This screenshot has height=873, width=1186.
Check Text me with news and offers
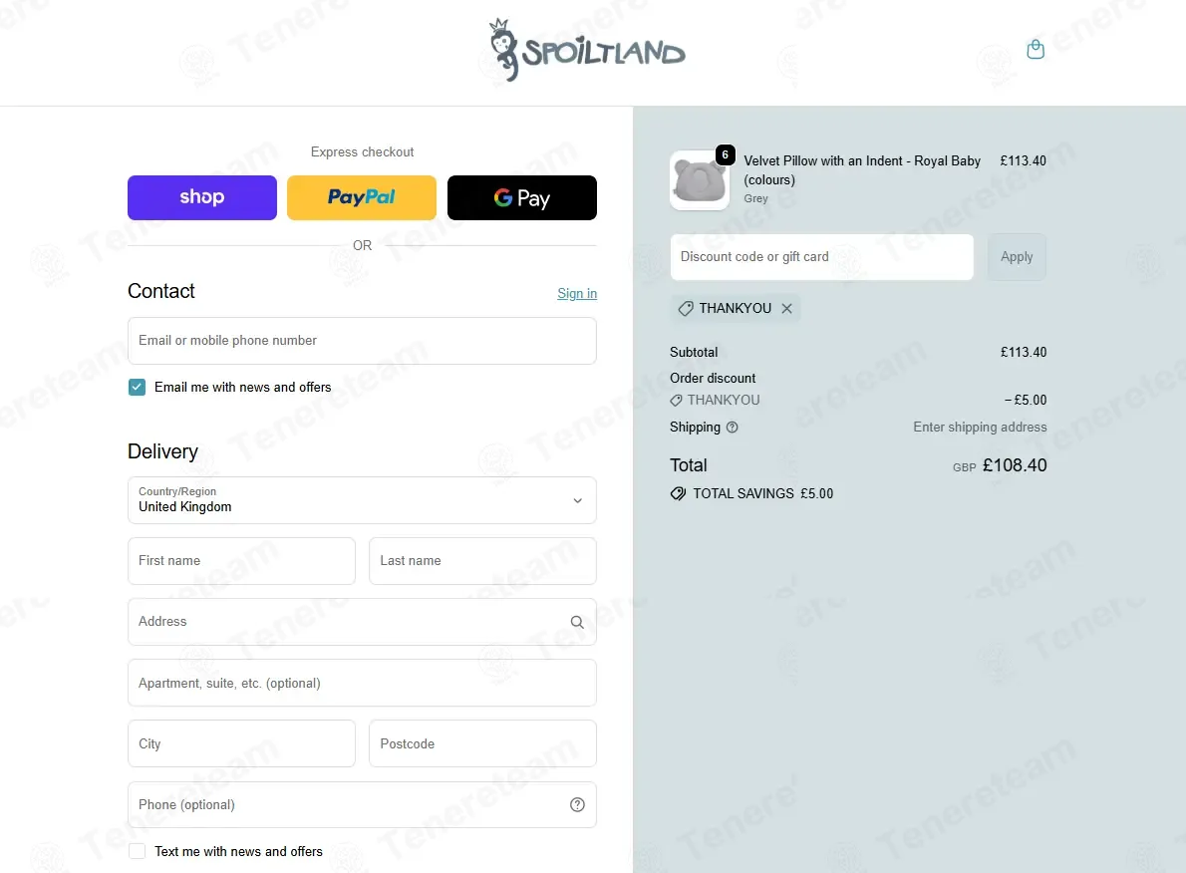[137, 851]
